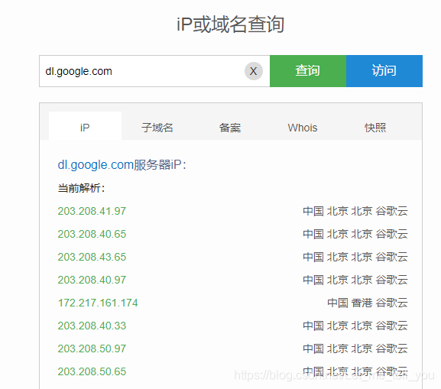Image resolution: width=441 pixels, height=389 pixels.
Task: Select the iP tab
Action: [85, 126]
